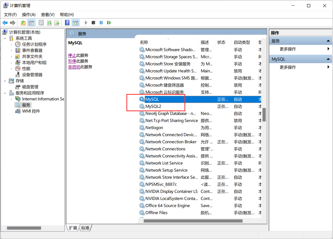Select the Services (服务) tree node
333x239 pixels.
pyautogui.click(x=26, y=105)
